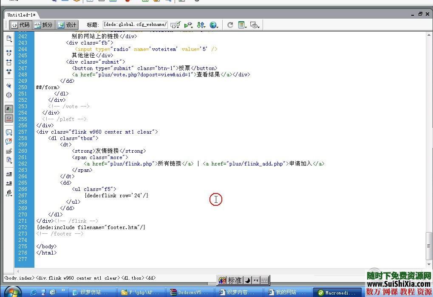Click the Refresh Design View icon
Image resolution: width=433 pixels, height=297 pixels.
coord(230,25)
